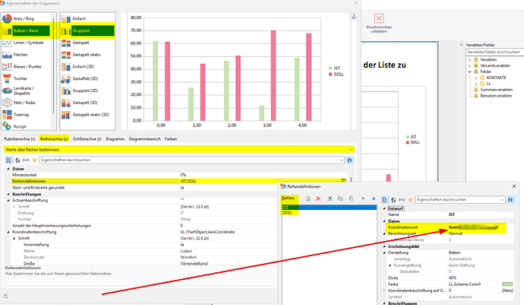Click the Druckvorschau schließen icon
524x305 pixels.
379,18
